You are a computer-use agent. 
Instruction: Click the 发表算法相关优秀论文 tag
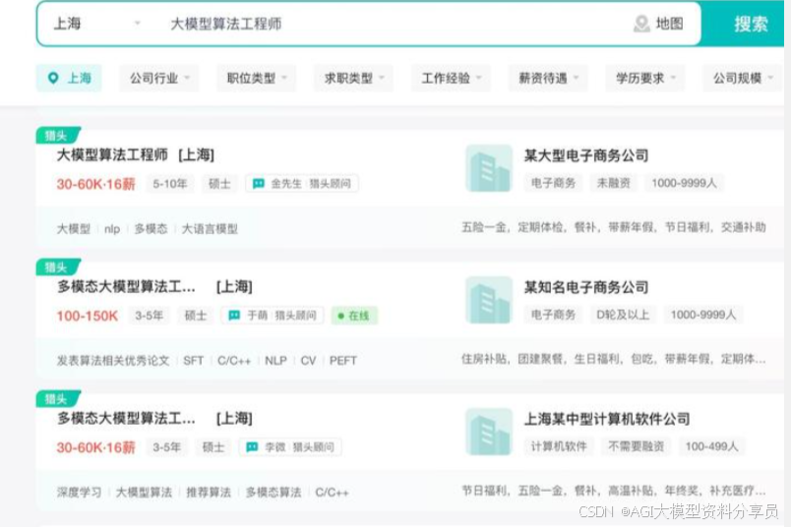click(113, 361)
